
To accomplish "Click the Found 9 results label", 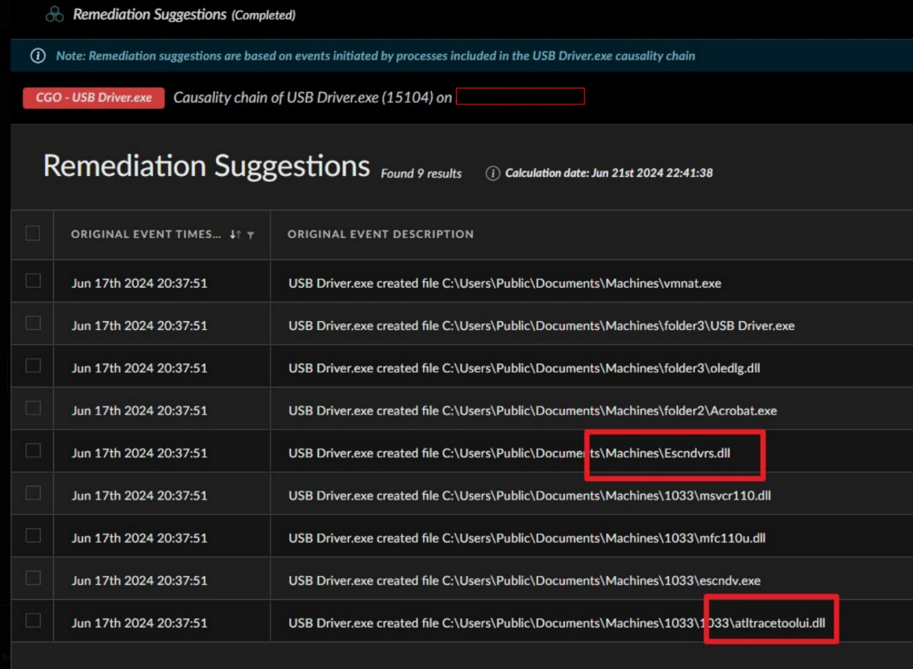I will (421, 173).
